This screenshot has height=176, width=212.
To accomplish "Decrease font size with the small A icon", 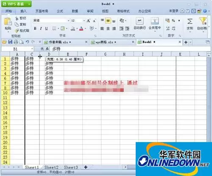I will (x=94, y=21).
